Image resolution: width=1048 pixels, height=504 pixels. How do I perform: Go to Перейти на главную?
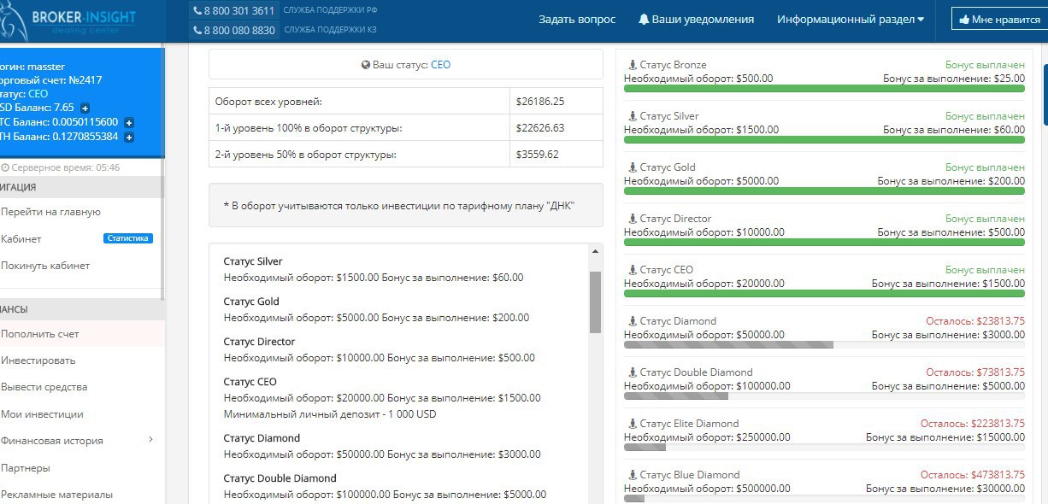click(50, 212)
